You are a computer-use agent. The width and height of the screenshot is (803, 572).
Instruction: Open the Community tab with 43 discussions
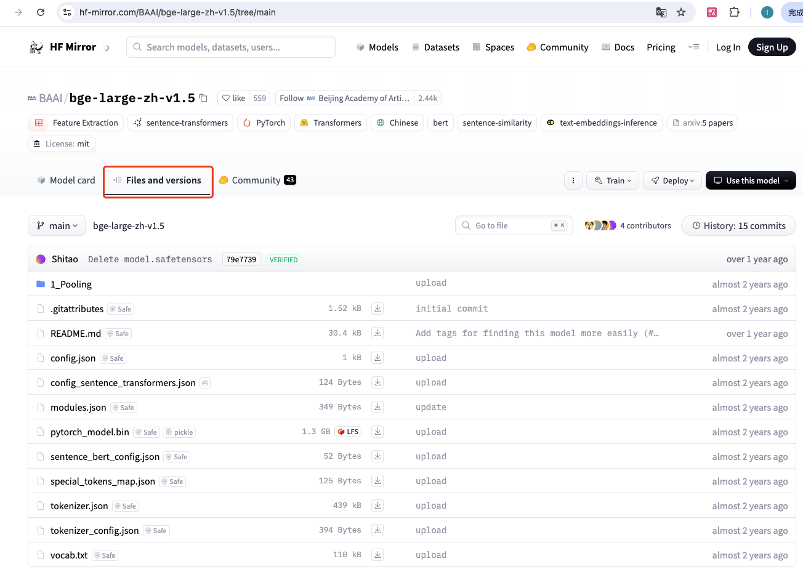click(257, 180)
